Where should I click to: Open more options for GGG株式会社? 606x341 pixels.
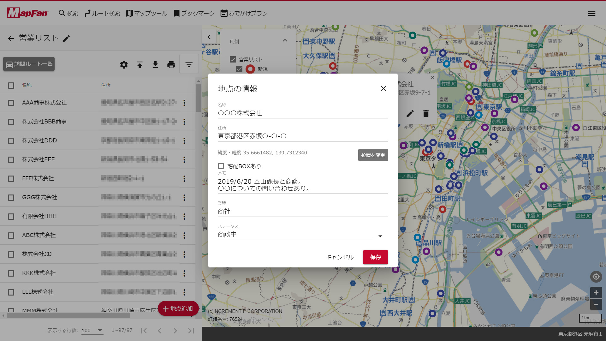click(184, 198)
